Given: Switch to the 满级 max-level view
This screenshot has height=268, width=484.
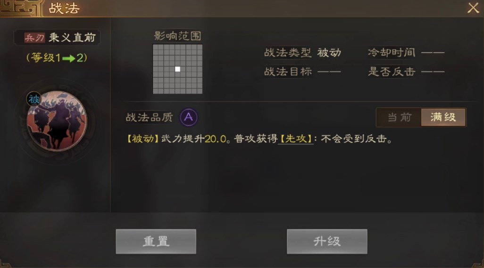Looking at the screenshot, I should [443, 117].
